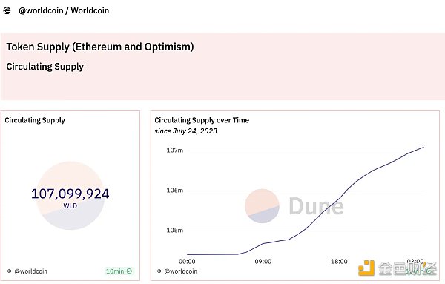This screenshot has height=284, width=445.
Task: Click the author icon in chart card footer
Action: tap(159, 271)
